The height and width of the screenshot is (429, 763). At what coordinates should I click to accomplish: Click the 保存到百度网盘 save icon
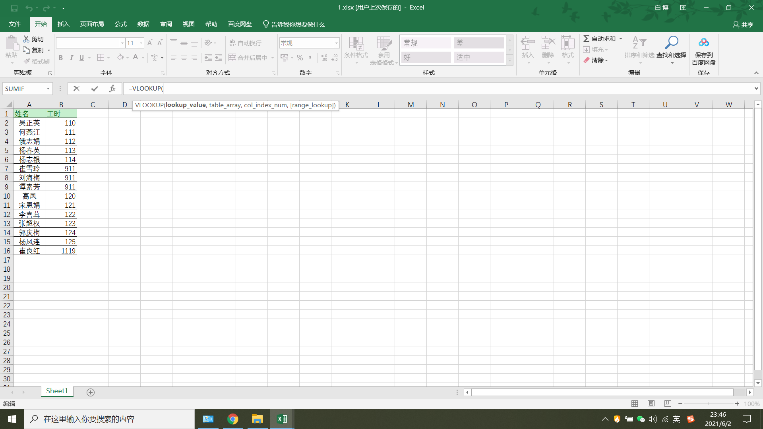(x=703, y=43)
